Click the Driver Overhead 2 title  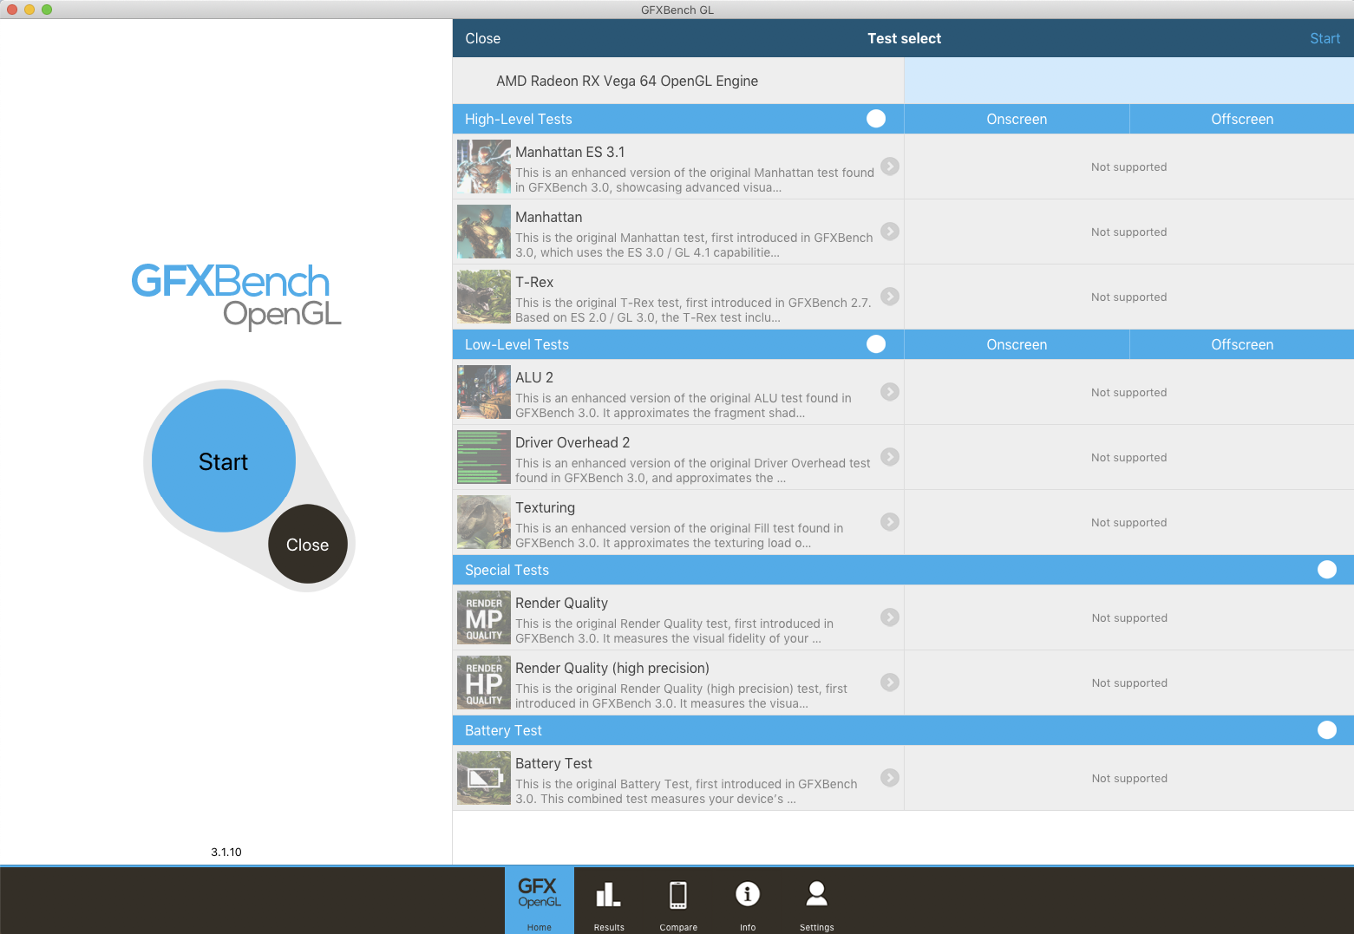[x=572, y=442]
